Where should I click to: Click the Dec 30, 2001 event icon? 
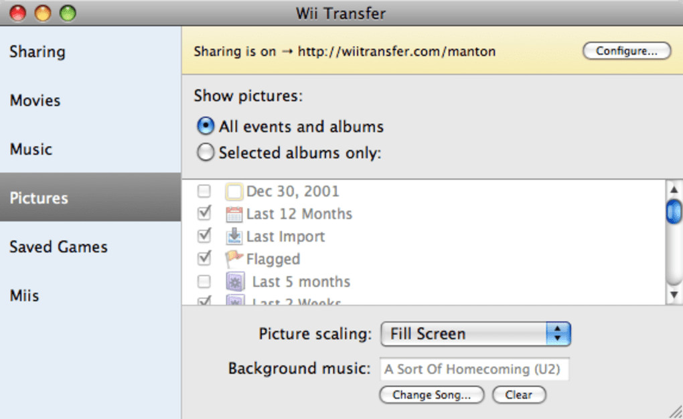[x=234, y=192]
